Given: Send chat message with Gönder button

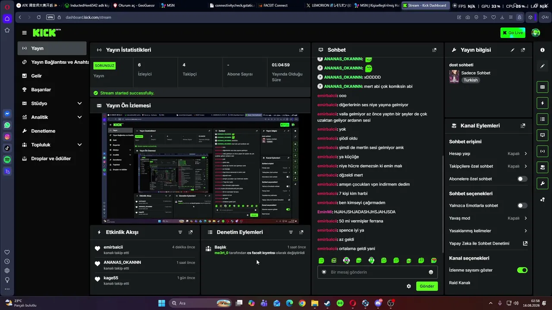Looking at the screenshot, I should click(427, 286).
